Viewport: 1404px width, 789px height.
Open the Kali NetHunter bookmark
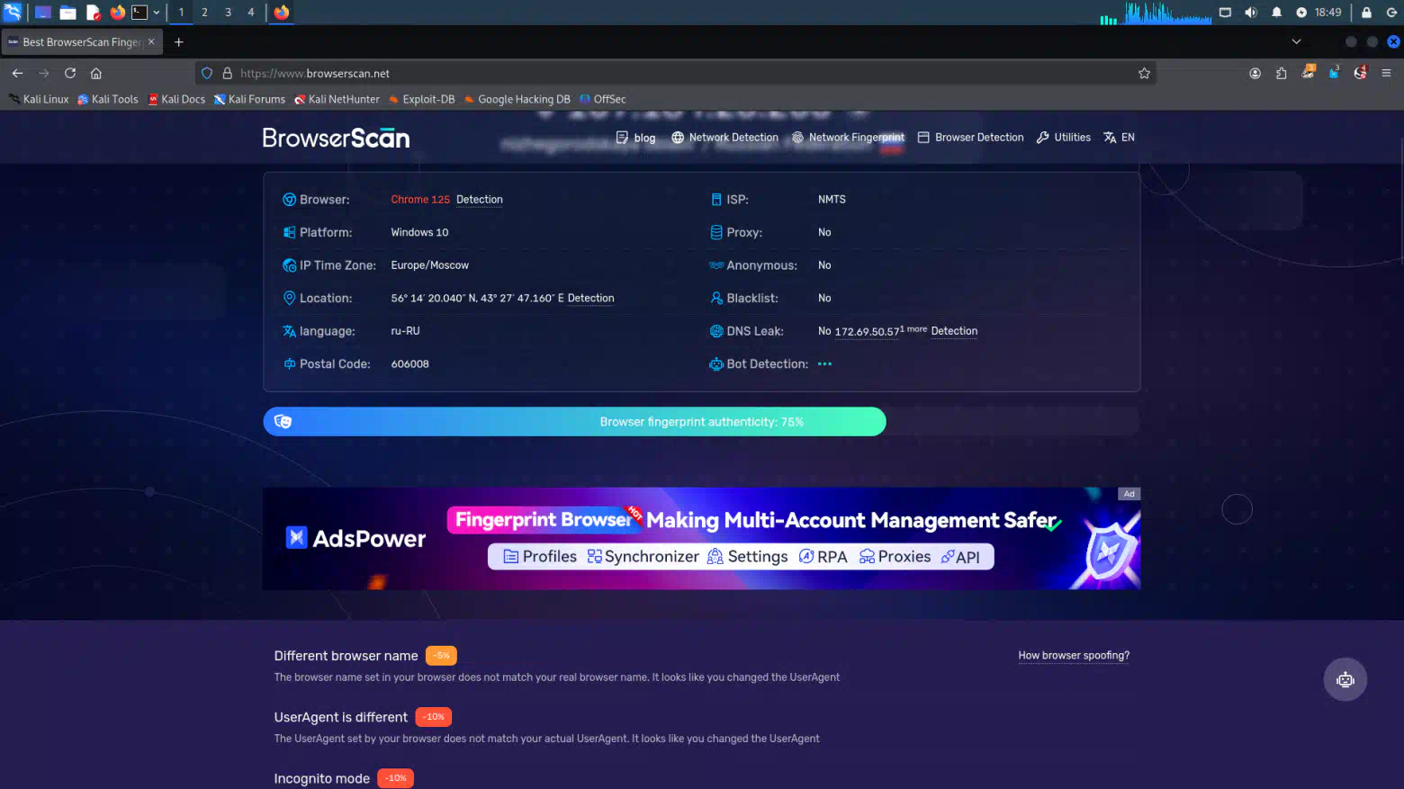[x=337, y=99]
